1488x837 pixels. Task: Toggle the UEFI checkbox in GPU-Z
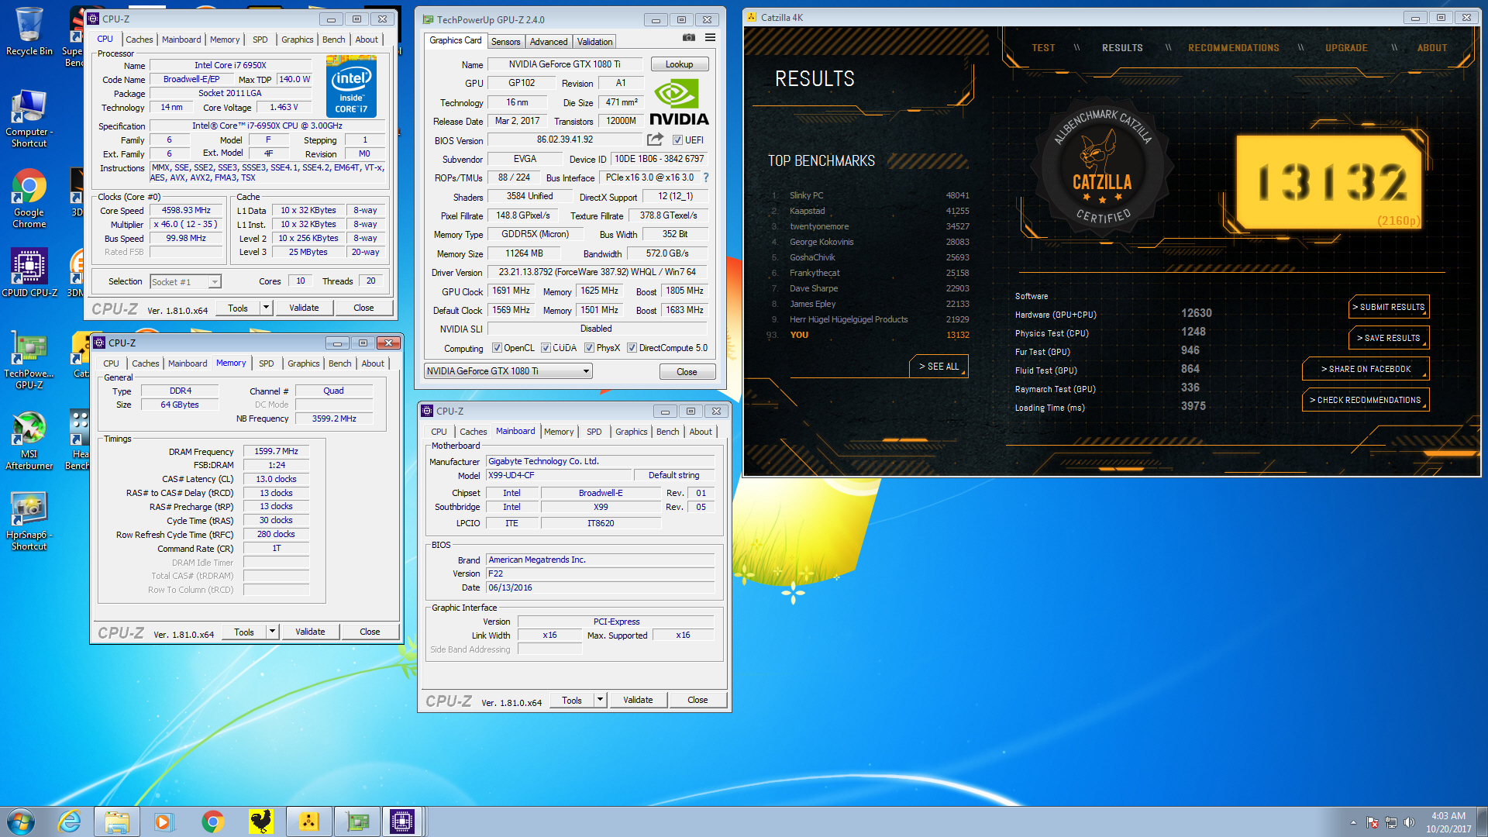[677, 140]
